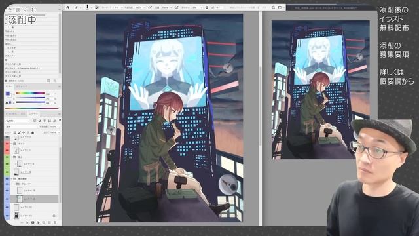Screen dimensions: 419x236
Task: Pick a color from the bottom color ramp
Action: 31,109
